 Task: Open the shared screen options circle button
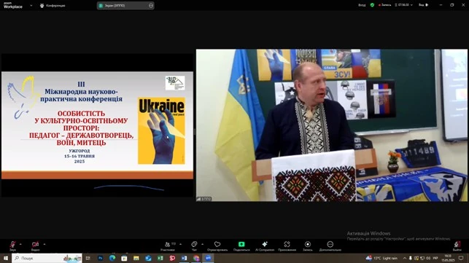(151, 5)
